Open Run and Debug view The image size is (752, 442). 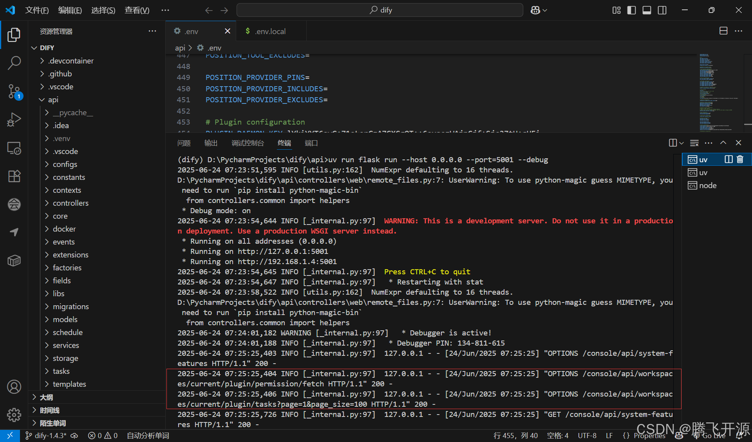(x=14, y=120)
